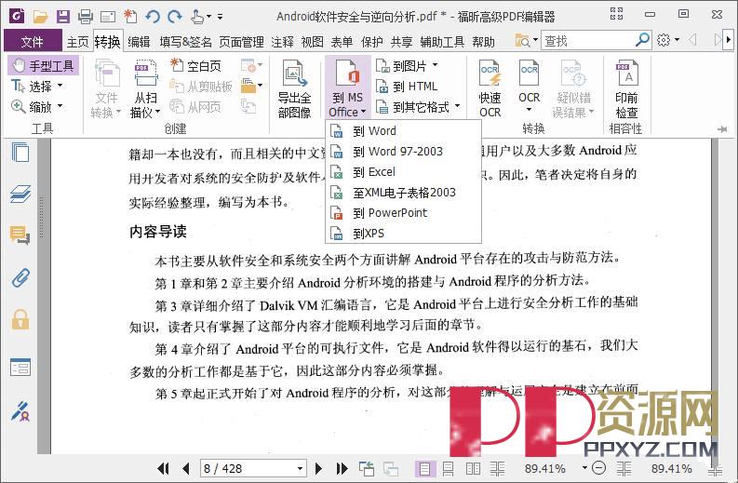The image size is (738, 483).
Task: Open page thumbnails panel in sidebar
Action: pyautogui.click(x=20, y=153)
